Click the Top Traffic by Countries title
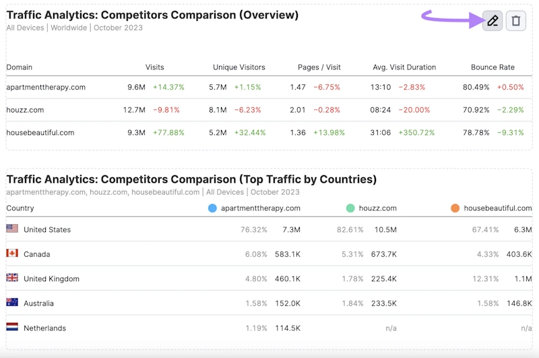Image resolution: width=539 pixels, height=358 pixels. (x=191, y=179)
